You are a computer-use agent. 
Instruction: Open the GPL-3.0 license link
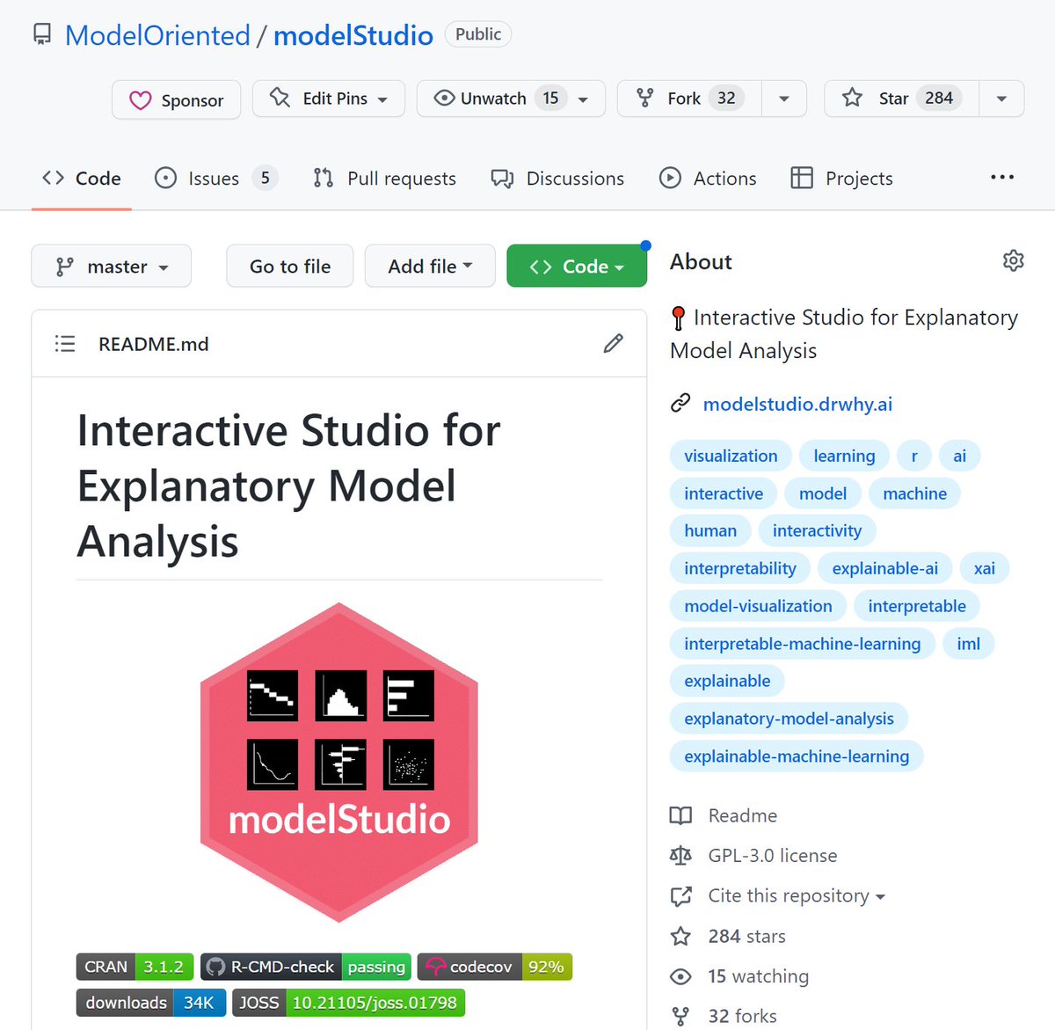point(772,855)
